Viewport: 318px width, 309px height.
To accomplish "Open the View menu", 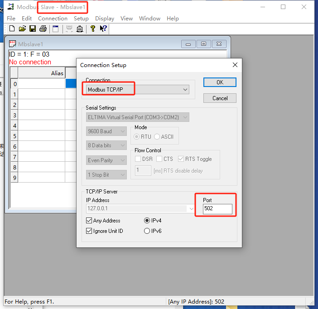I will point(126,19).
